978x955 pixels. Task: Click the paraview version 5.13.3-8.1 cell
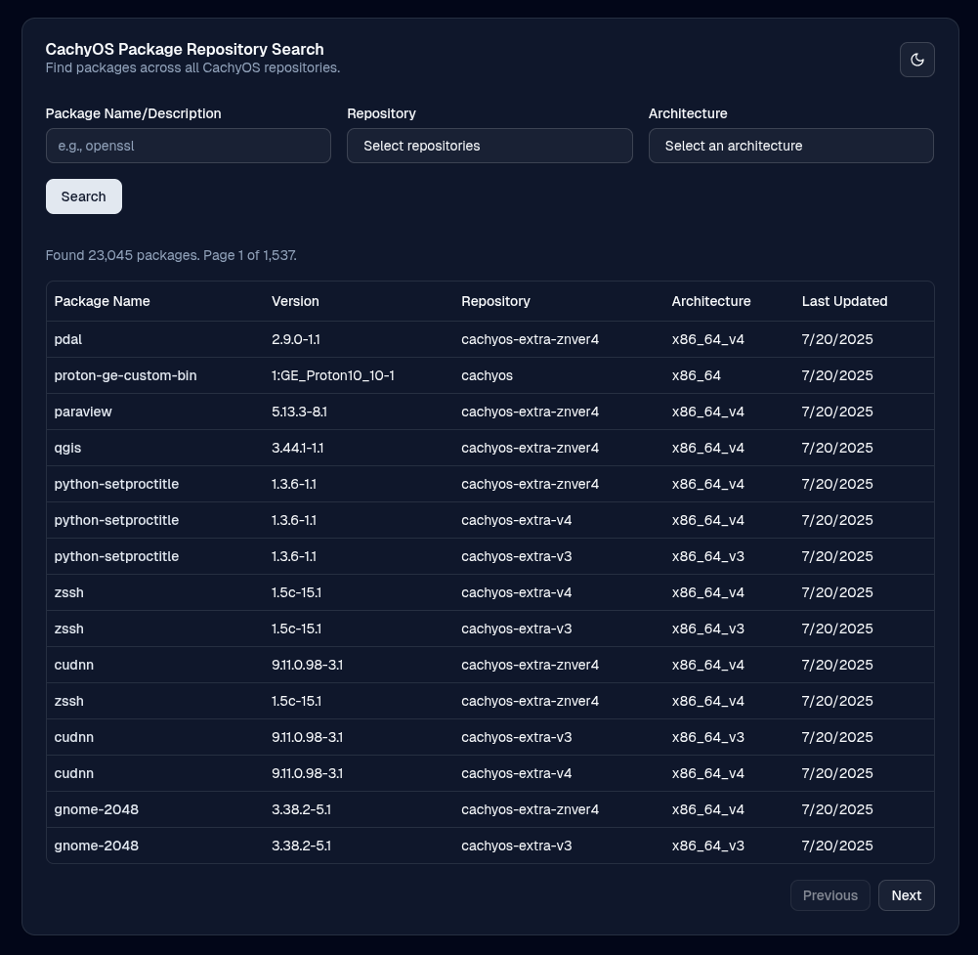(x=299, y=412)
